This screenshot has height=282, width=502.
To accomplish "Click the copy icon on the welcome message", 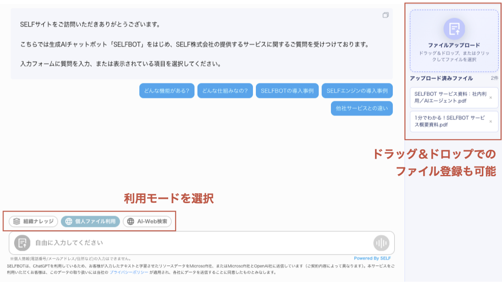I will [386, 15].
